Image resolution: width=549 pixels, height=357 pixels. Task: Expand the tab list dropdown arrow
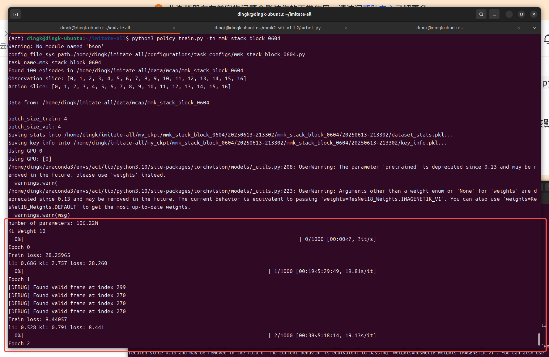(x=534, y=28)
